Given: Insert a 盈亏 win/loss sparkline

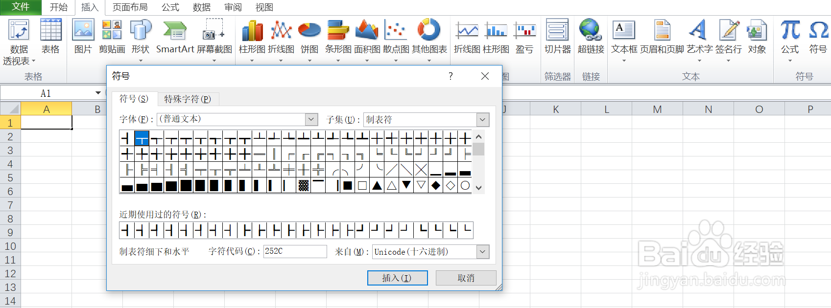Looking at the screenshot, I should pos(524,37).
